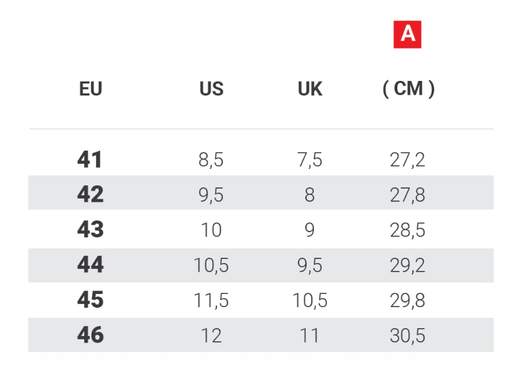This screenshot has width=523, height=388.
Task: Select EU size 41
Action: point(90,159)
